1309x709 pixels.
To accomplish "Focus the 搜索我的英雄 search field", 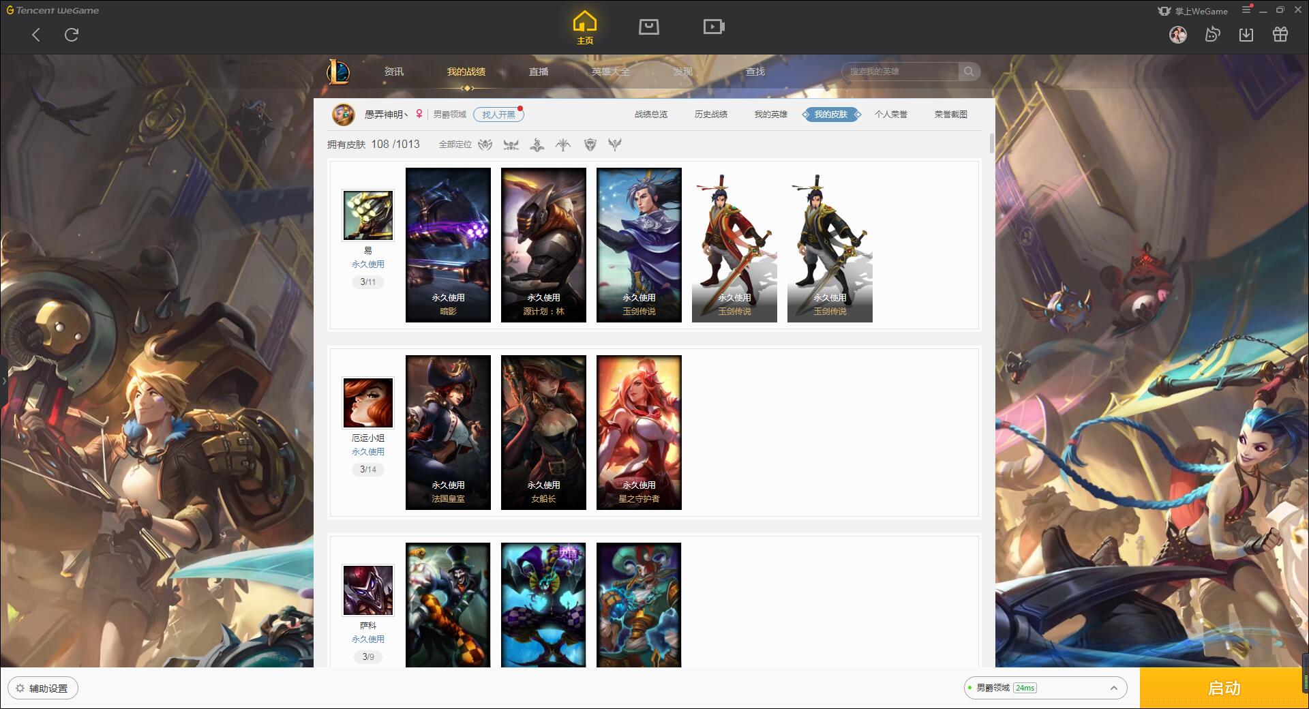I will pyautogui.click(x=901, y=72).
